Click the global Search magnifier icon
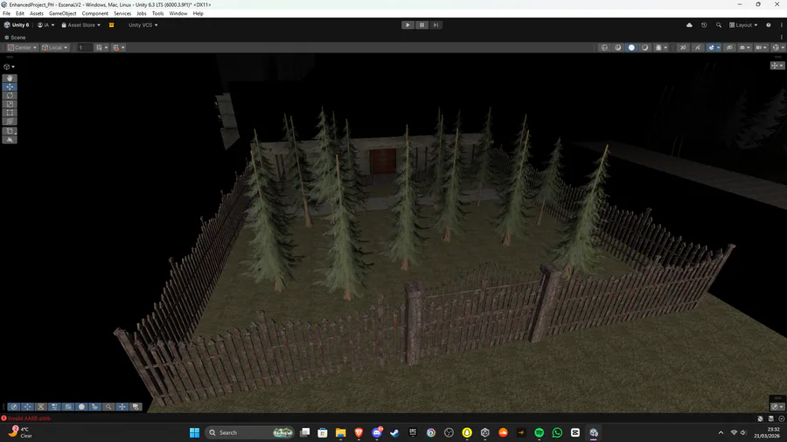This screenshot has width=787, height=442. [x=719, y=25]
